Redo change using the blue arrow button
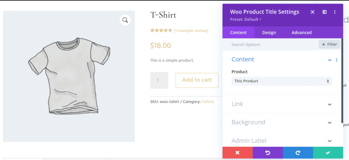This screenshot has width=349, height=160. (x=298, y=153)
